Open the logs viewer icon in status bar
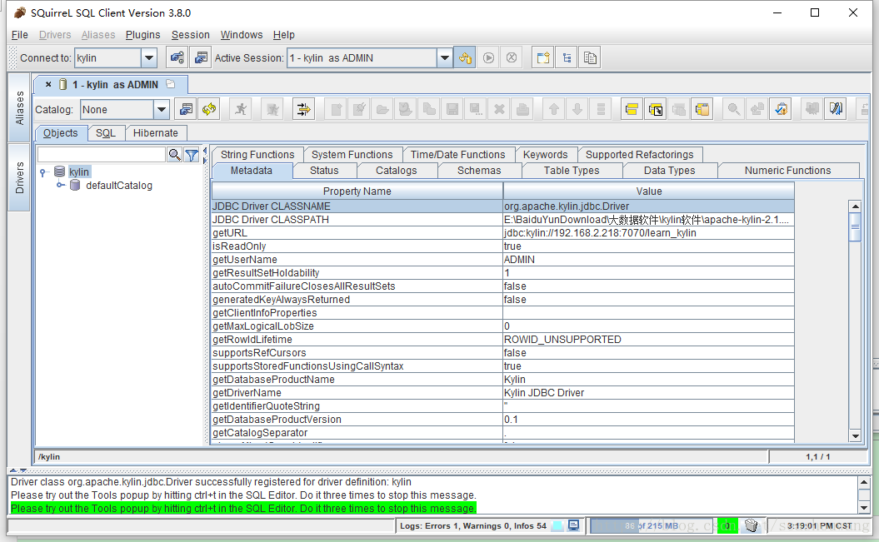This screenshot has width=879, height=542. pos(573,525)
